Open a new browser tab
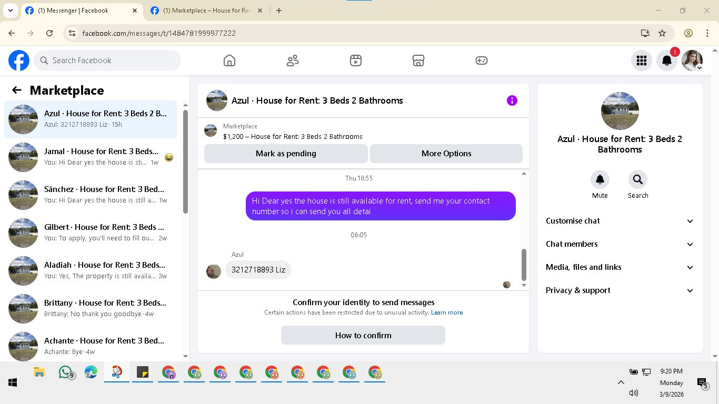 [279, 11]
